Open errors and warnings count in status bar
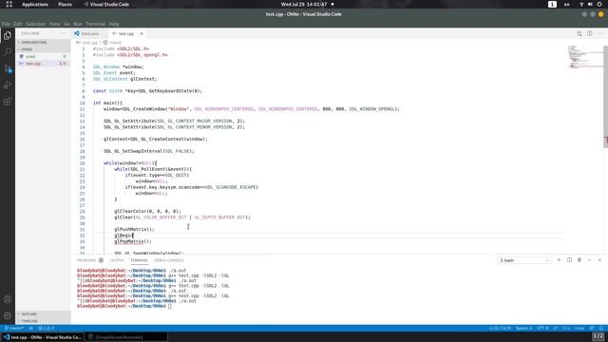 47,328
